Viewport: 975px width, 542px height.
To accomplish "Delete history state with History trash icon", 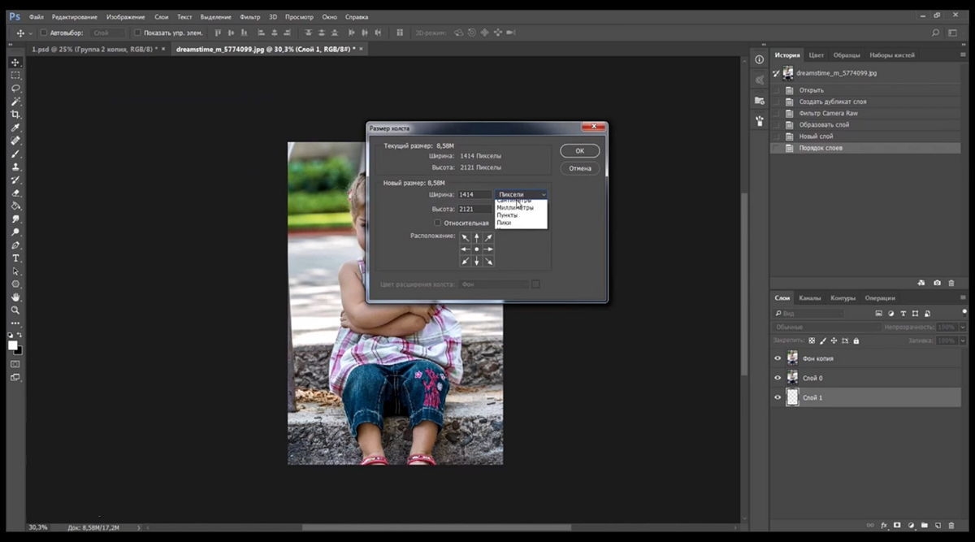I will [x=951, y=282].
